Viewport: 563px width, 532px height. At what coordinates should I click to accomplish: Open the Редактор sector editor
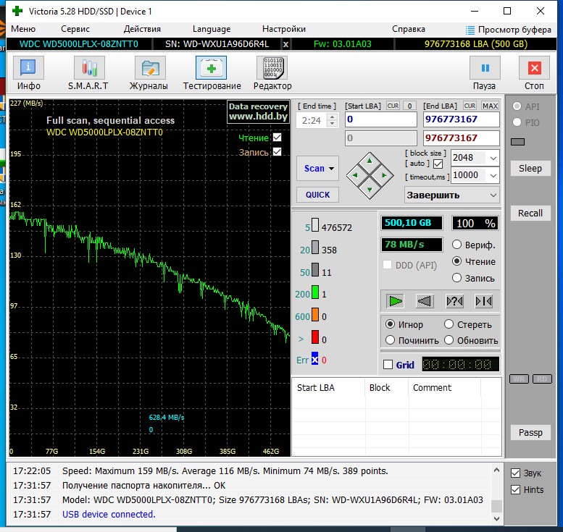point(272,73)
